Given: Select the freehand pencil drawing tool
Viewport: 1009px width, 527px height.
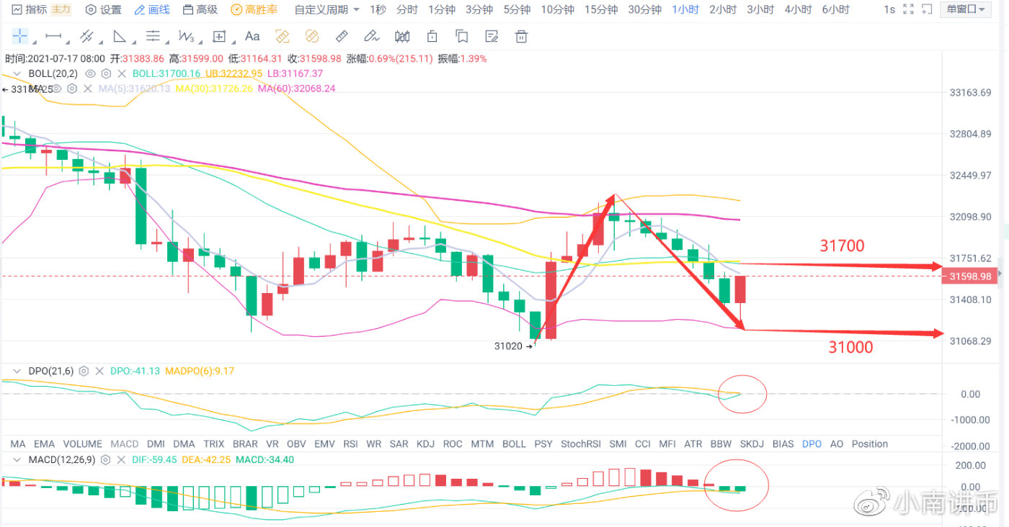Looking at the screenshot, I should (372, 36).
